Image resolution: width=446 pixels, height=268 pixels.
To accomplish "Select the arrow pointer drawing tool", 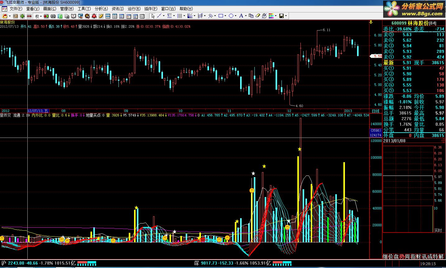I will (x=153, y=16).
